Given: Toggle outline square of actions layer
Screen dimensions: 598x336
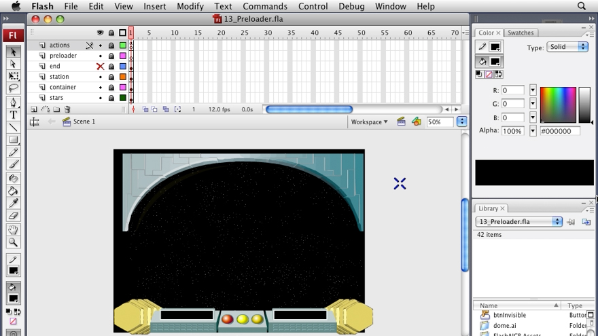Looking at the screenshot, I should click(x=123, y=45).
